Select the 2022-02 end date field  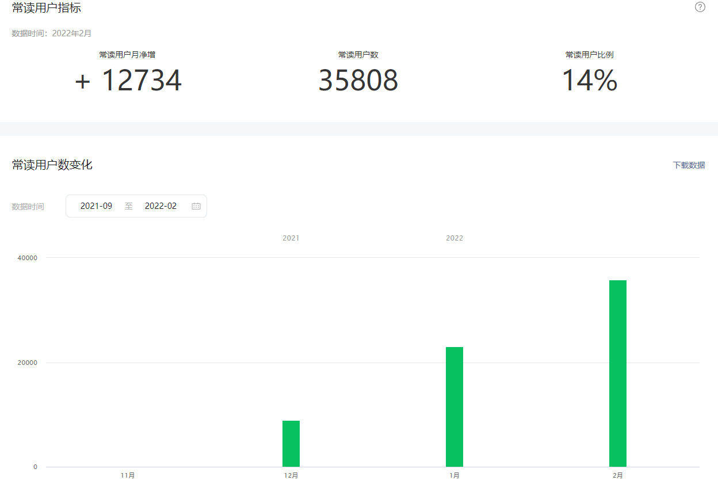(161, 206)
